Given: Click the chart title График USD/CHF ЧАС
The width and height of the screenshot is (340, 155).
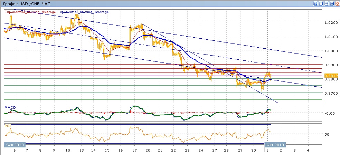Looking at the screenshot, I should [x=26, y=3].
